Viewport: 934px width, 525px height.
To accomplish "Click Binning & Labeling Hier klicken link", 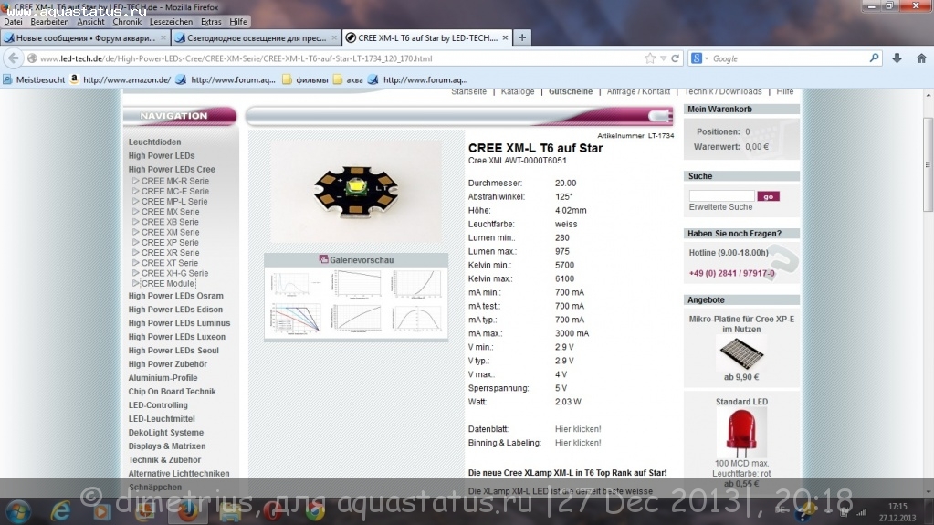I will click(578, 443).
